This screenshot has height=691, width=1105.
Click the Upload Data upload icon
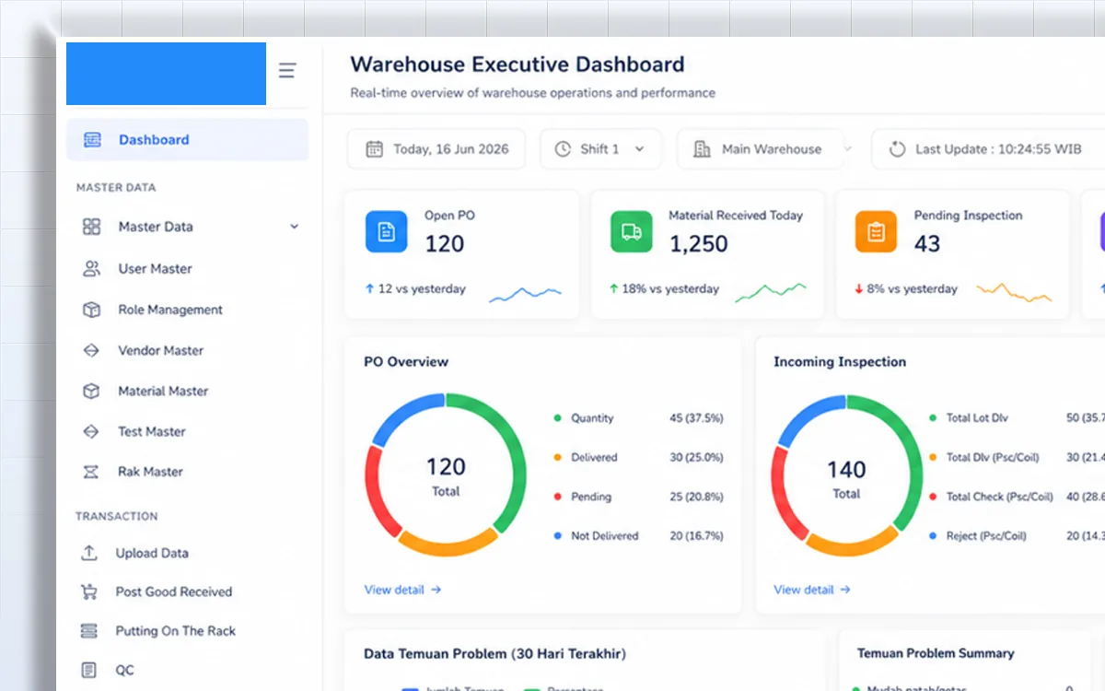tap(89, 553)
